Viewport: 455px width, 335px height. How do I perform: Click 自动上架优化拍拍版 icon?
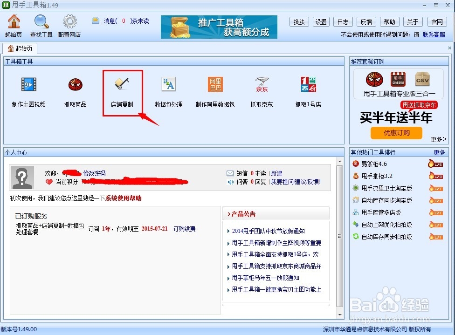[356, 224]
